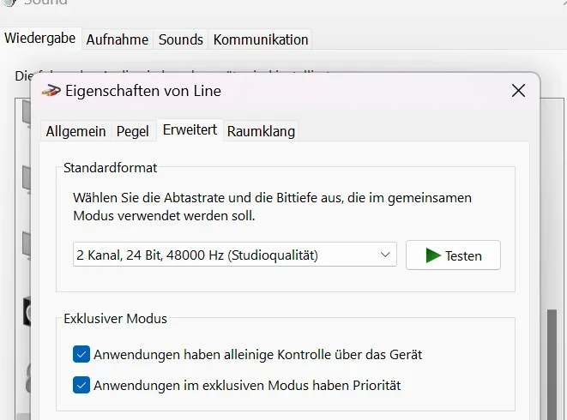
Task: Close the Eigenschaften von Line dialog
Action: [518, 91]
